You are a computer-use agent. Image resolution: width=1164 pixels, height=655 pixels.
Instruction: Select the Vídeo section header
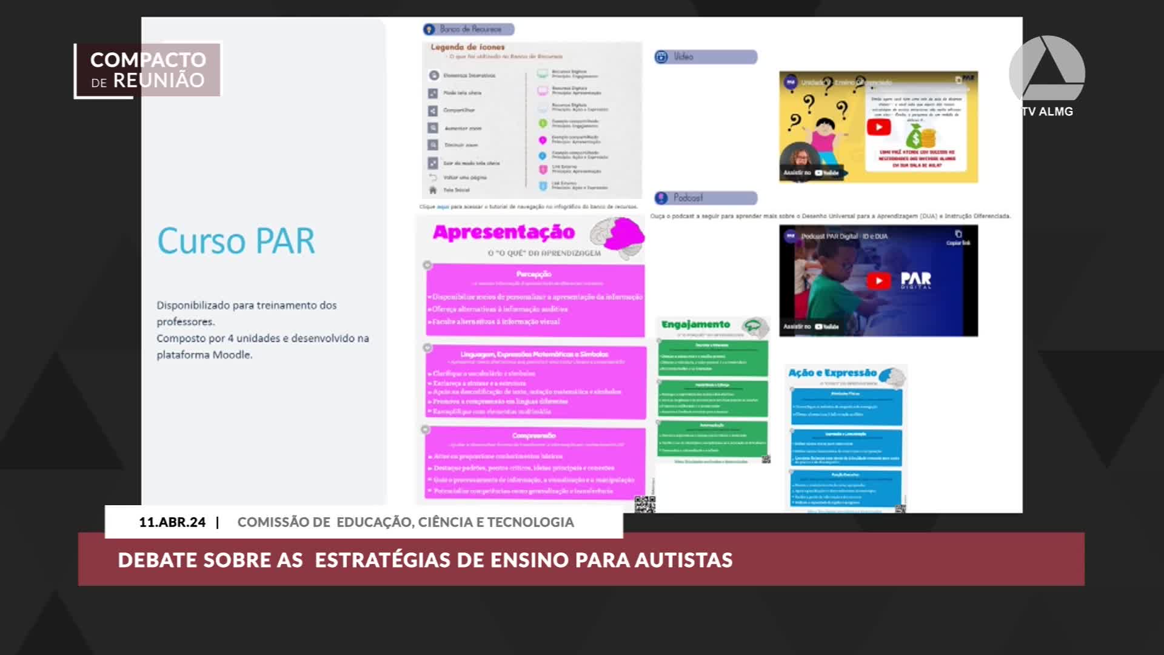tap(706, 56)
